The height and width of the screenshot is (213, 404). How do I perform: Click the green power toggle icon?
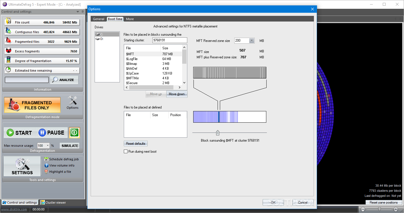coord(75,133)
